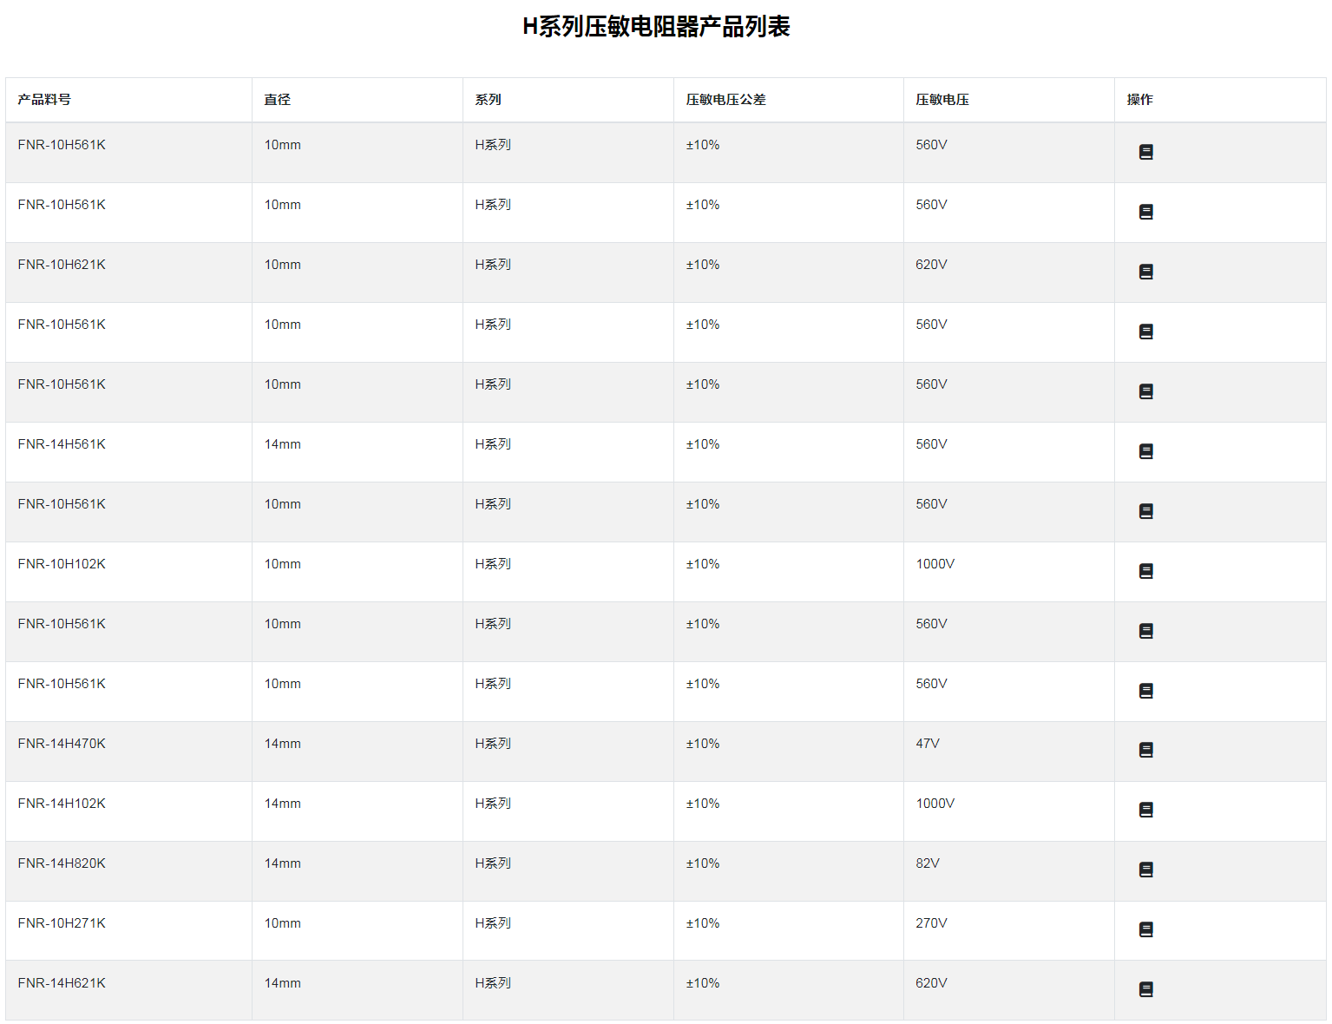View the datasheet icon for FNR-10H271K

1145,929
